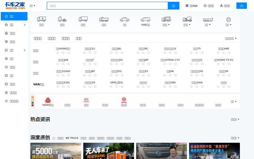Open the checkmark-circle sidebar item at bottom
254x159 pixels.
coord(6,101)
